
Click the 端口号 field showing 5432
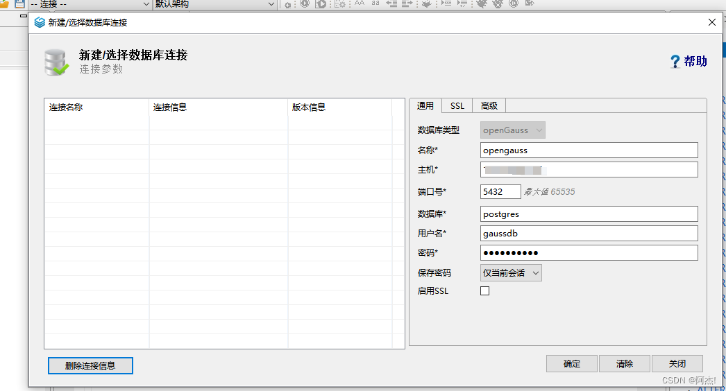coord(500,191)
